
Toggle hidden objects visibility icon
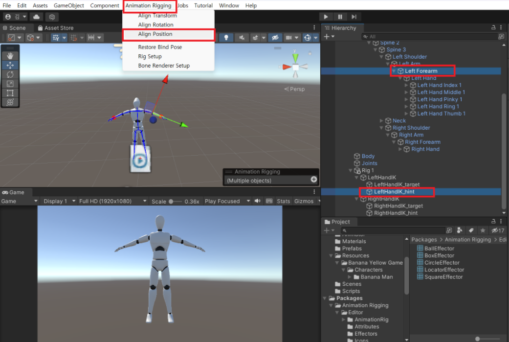(x=275, y=38)
